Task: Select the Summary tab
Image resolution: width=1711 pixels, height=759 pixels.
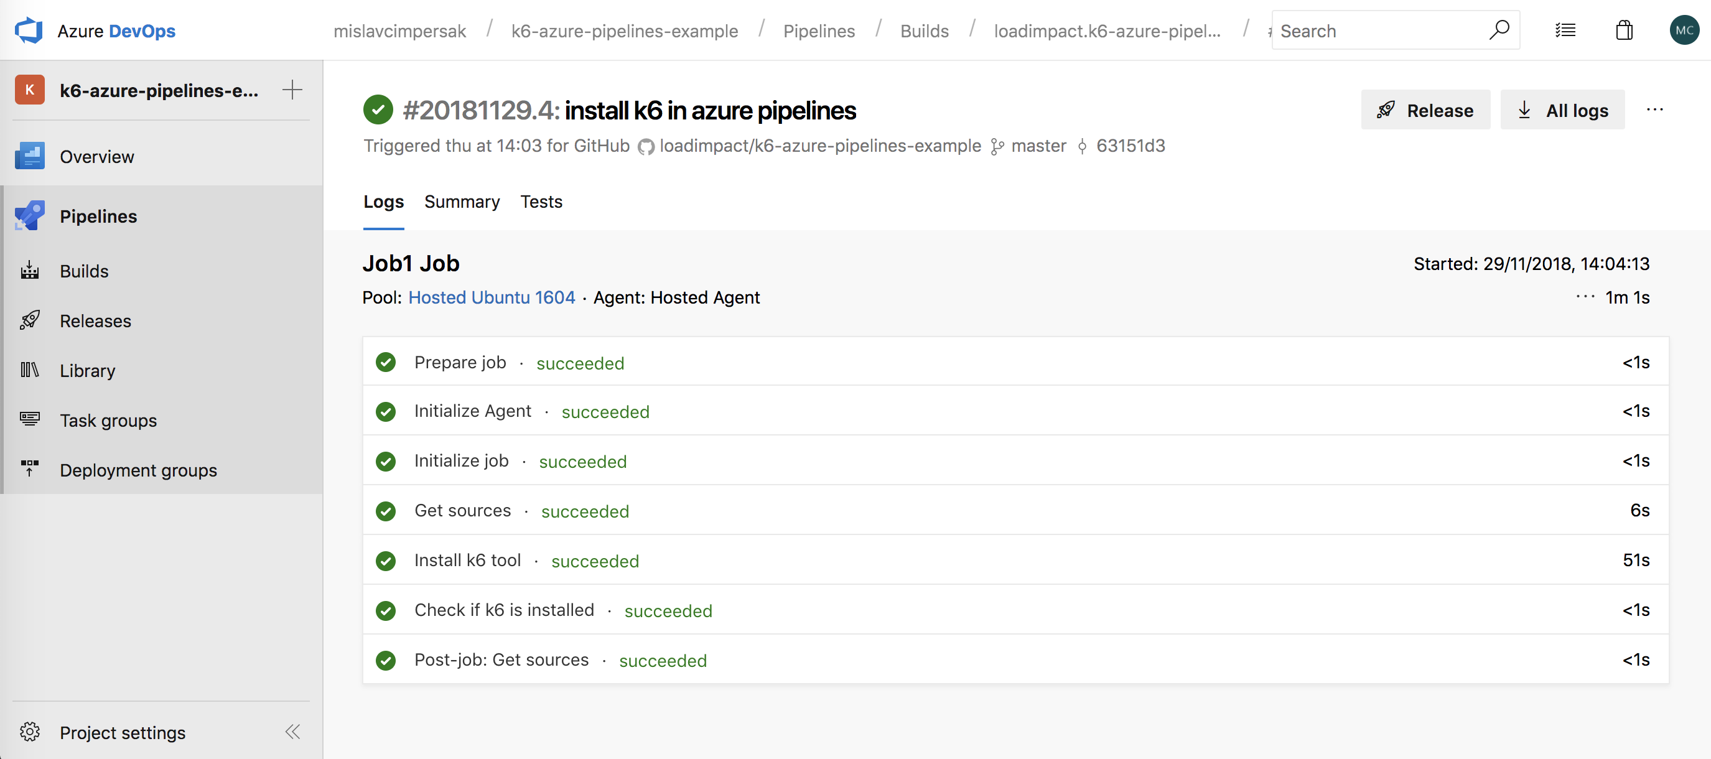Action: [x=463, y=201]
